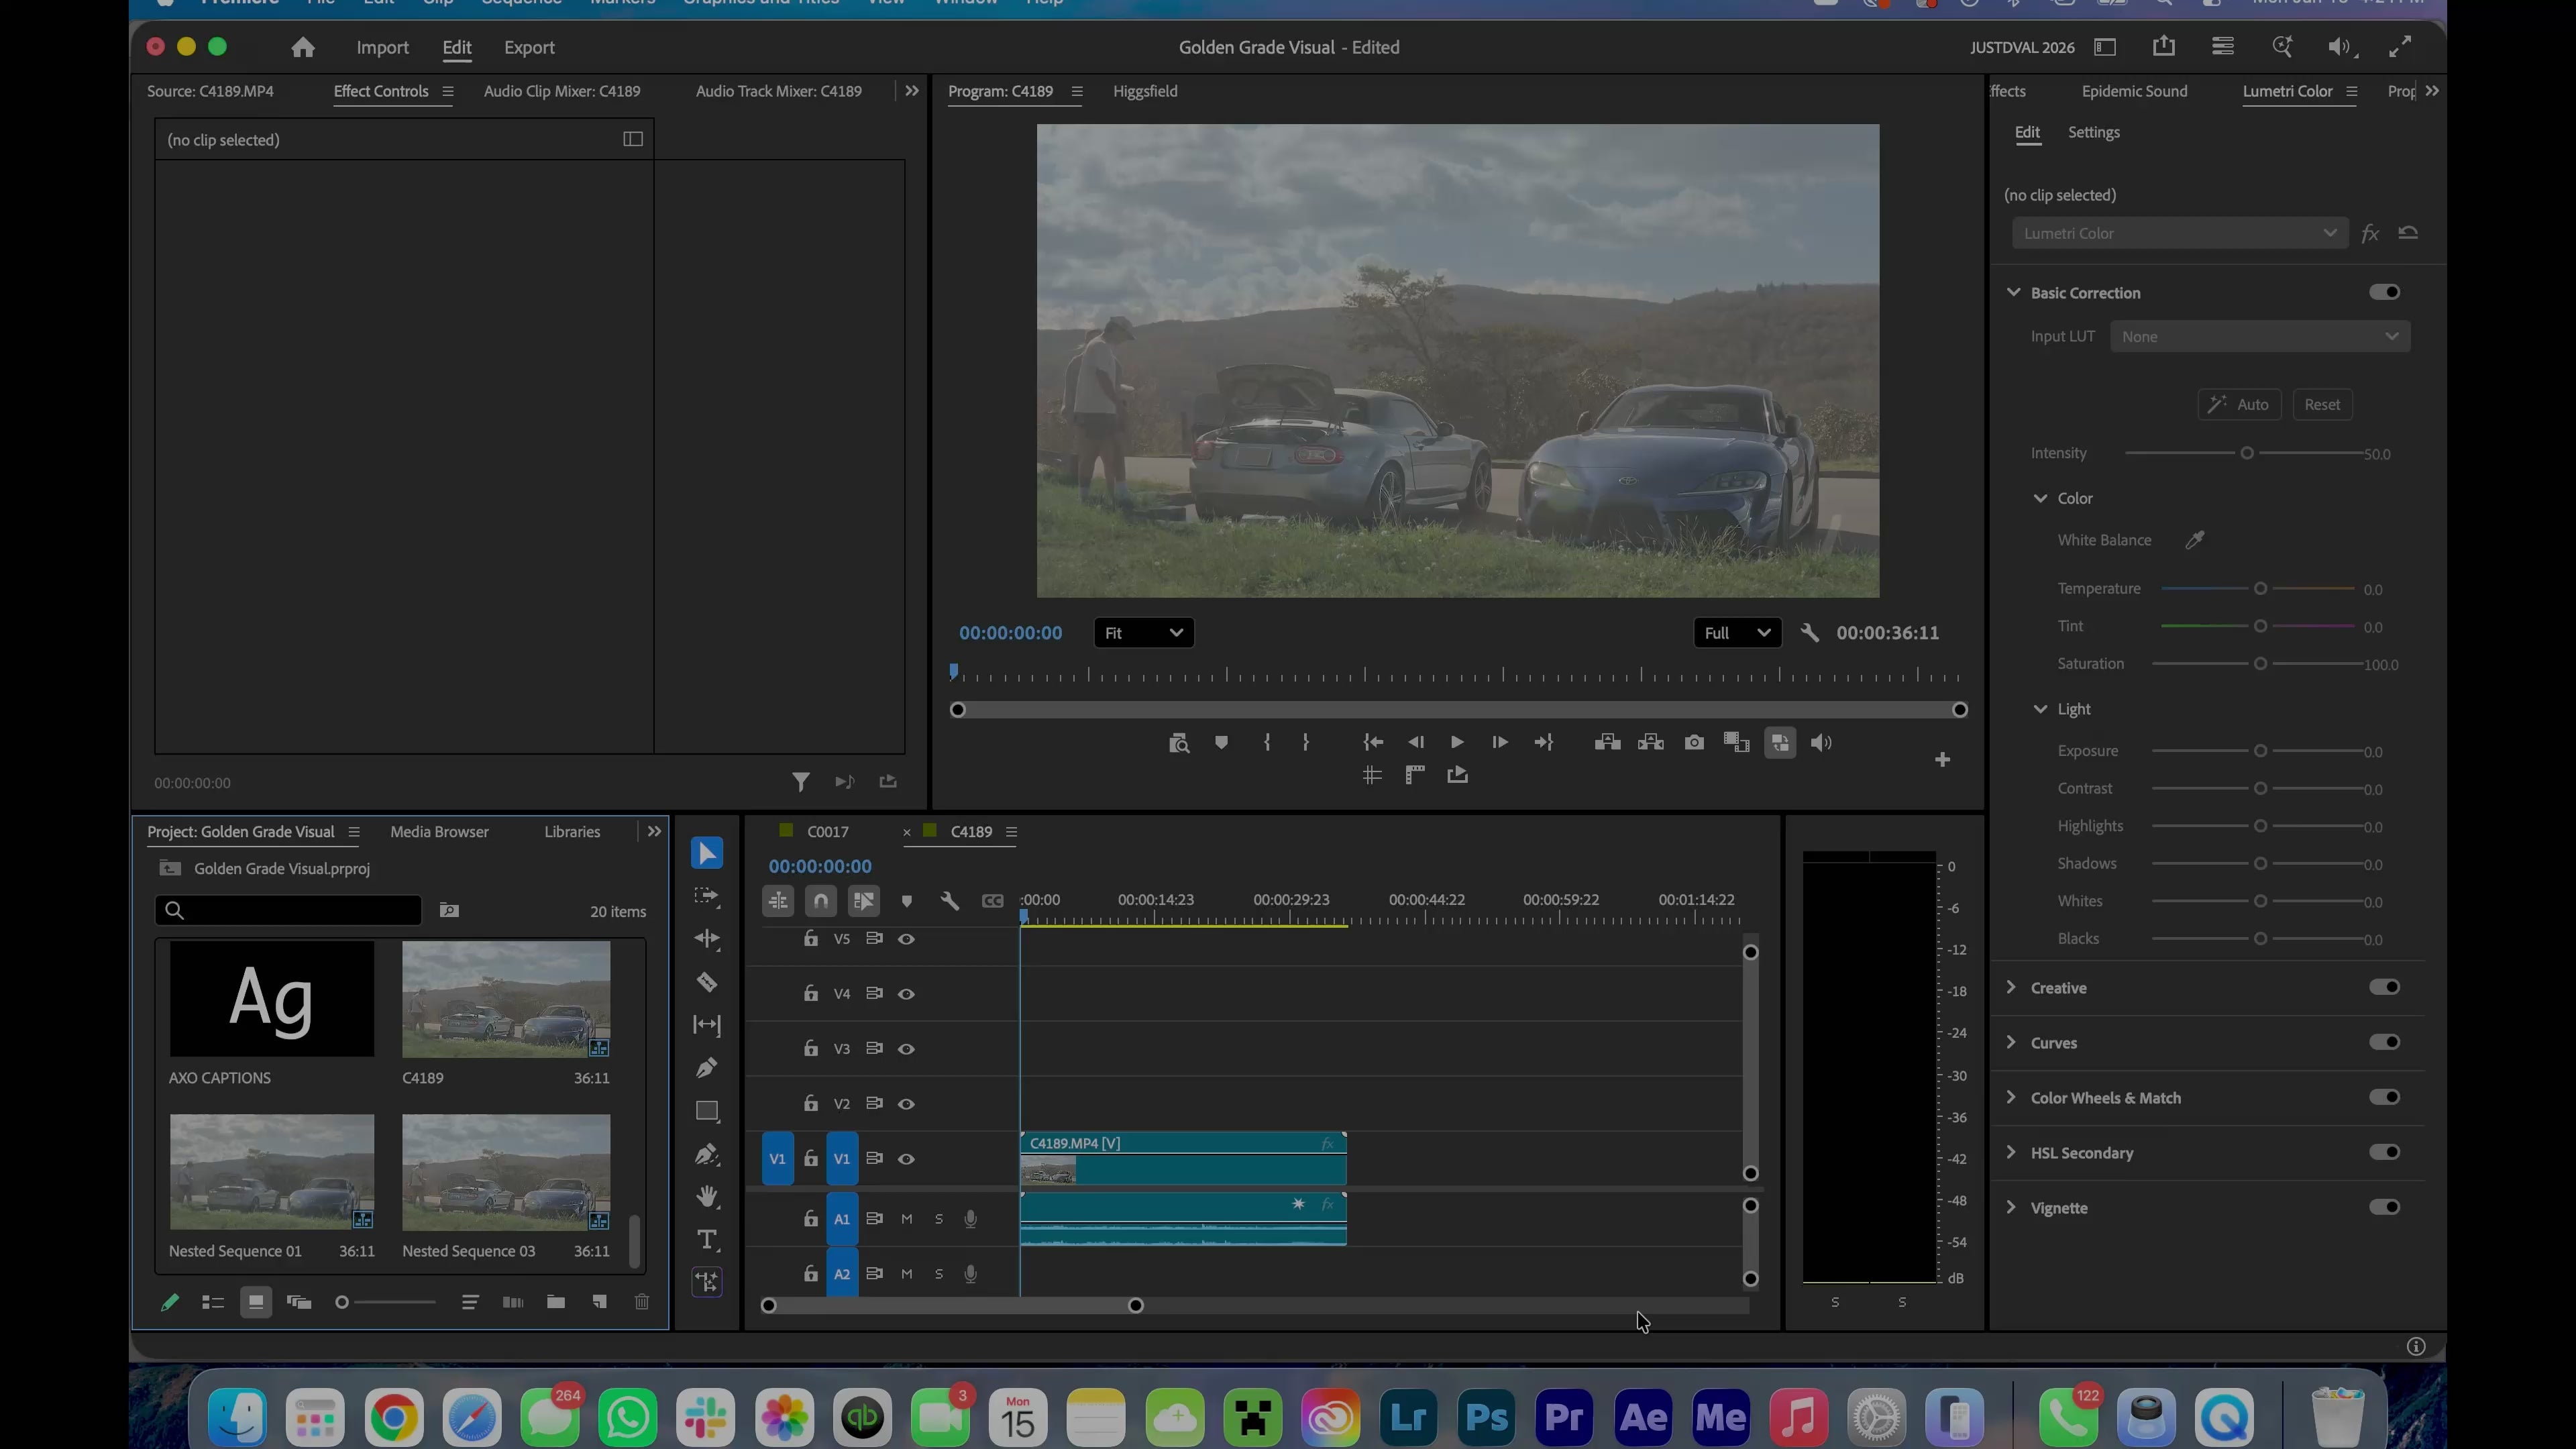Click the New Bin folder icon

[x=556, y=1302]
